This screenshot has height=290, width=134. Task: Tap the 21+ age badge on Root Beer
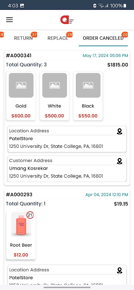30,215
